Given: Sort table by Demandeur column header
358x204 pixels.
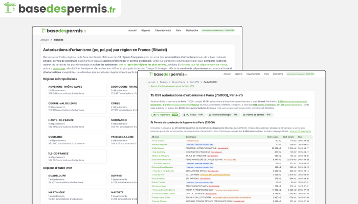Looking at the screenshot, I should tap(192, 137).
